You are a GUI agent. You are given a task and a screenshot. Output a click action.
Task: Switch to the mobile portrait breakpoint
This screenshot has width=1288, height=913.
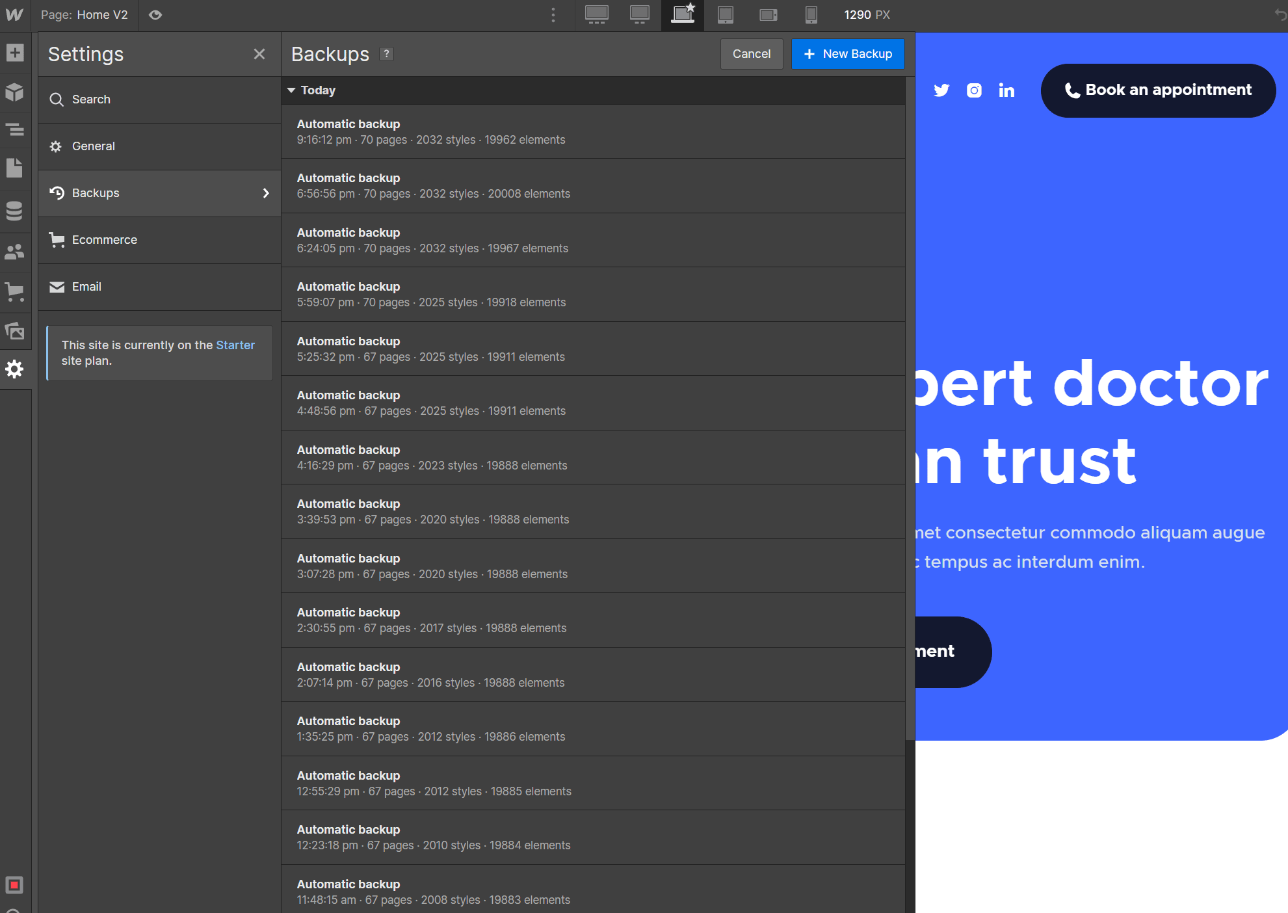tap(811, 14)
